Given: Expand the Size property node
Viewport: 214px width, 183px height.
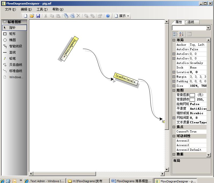Looking at the screenshot, I should [174, 86].
